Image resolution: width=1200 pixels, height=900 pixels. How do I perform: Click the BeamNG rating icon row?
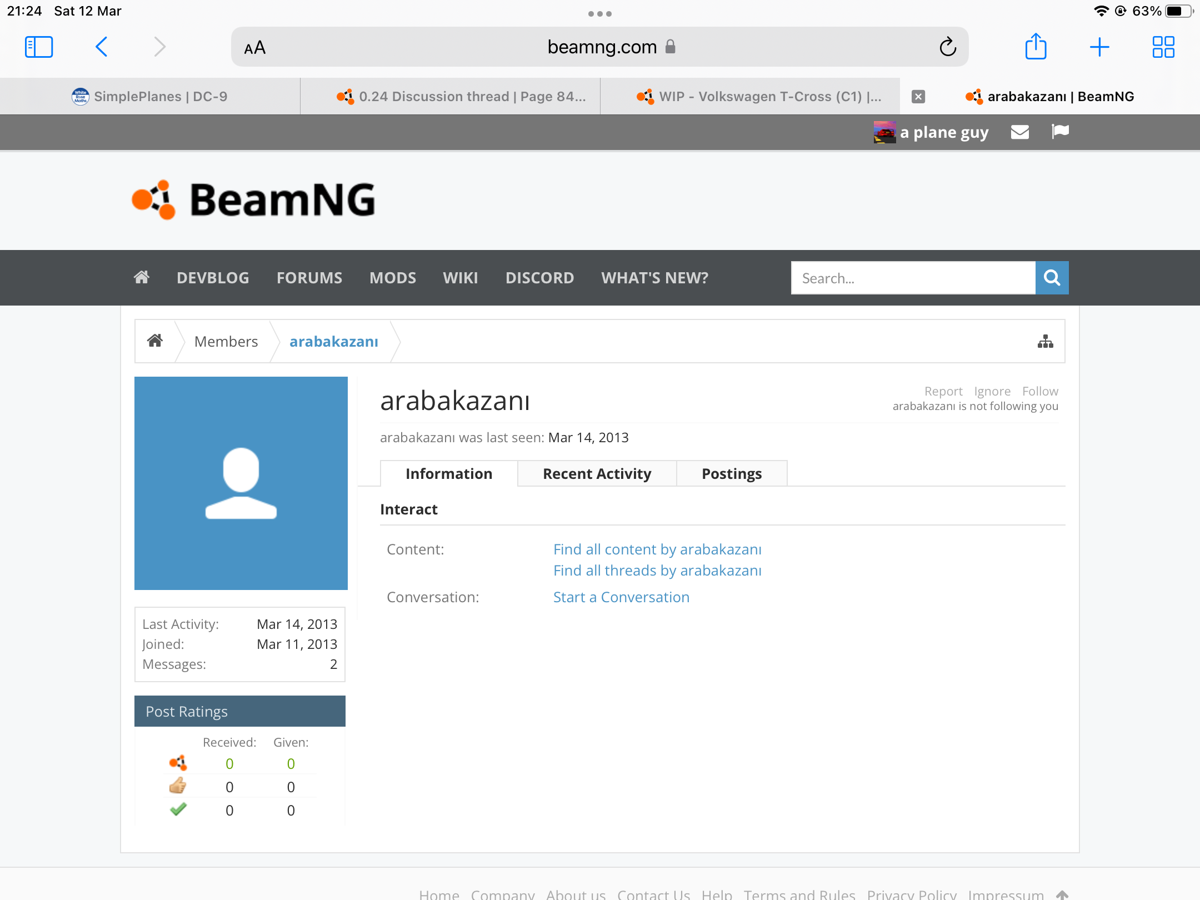point(178,763)
